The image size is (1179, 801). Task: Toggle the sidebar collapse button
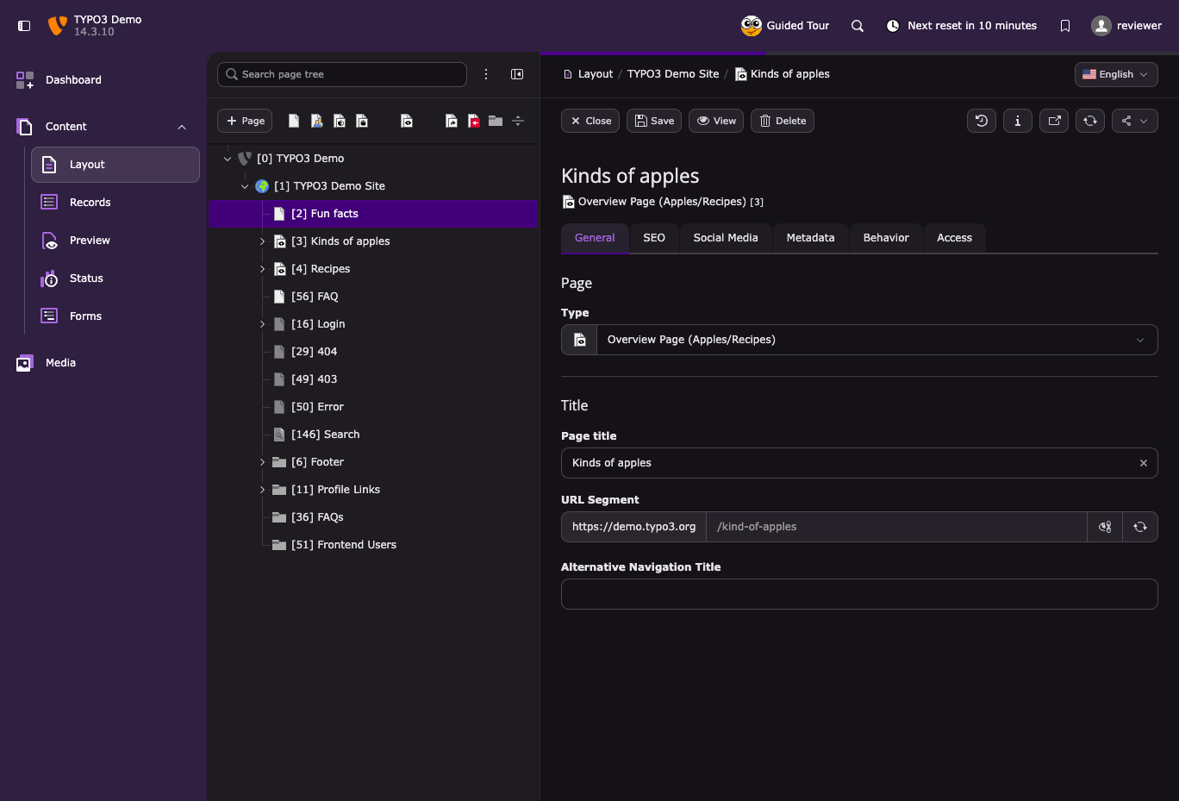click(24, 26)
